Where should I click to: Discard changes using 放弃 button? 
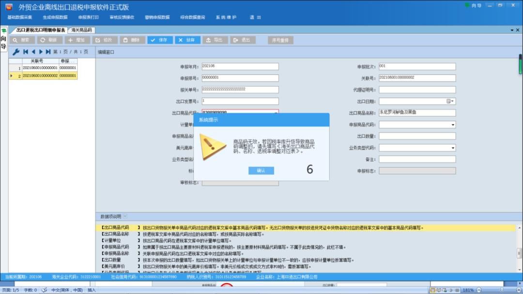[x=187, y=40]
